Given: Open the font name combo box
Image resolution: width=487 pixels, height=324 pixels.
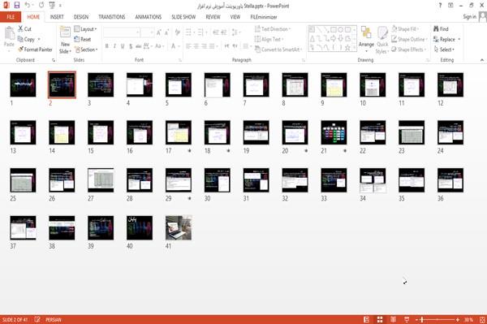Looking at the screenshot, I should (x=121, y=32).
